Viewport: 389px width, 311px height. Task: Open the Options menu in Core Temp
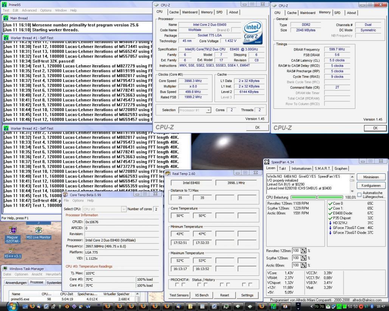[x=78, y=200]
